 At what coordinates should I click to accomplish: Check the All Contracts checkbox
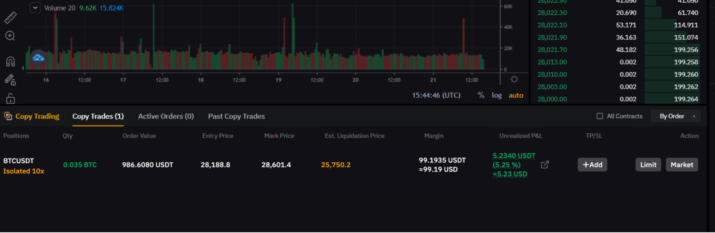(600, 116)
